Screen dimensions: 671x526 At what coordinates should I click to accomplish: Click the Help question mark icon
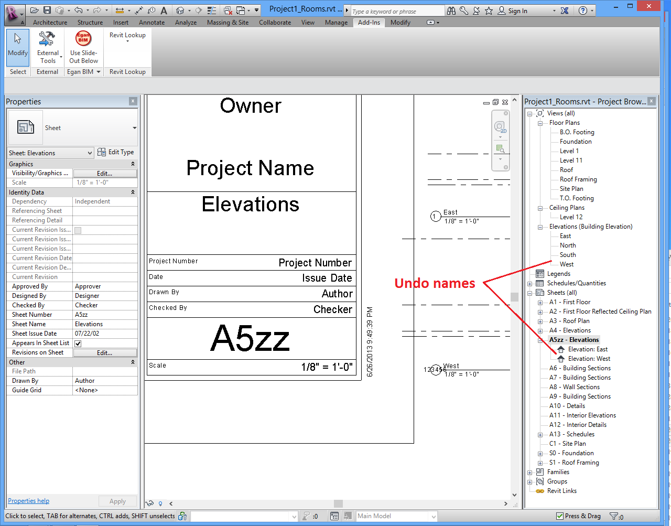coord(583,10)
